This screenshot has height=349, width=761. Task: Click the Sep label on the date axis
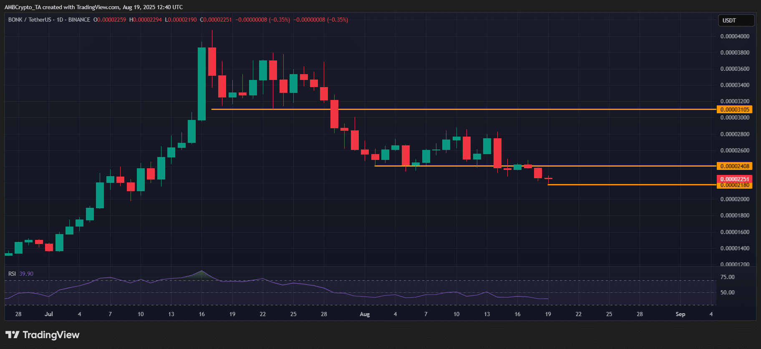pos(680,314)
